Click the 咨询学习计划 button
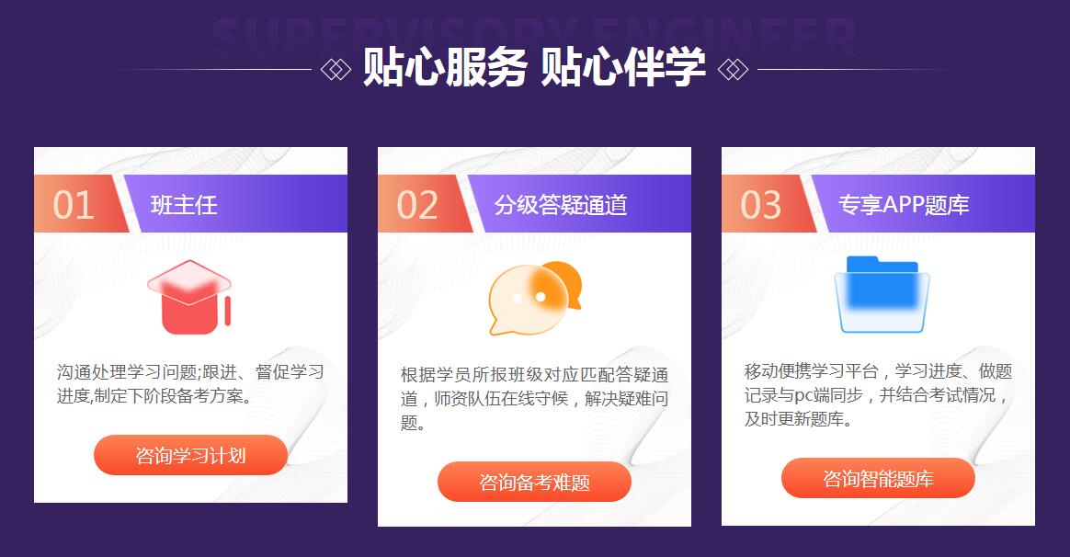 [x=190, y=455]
